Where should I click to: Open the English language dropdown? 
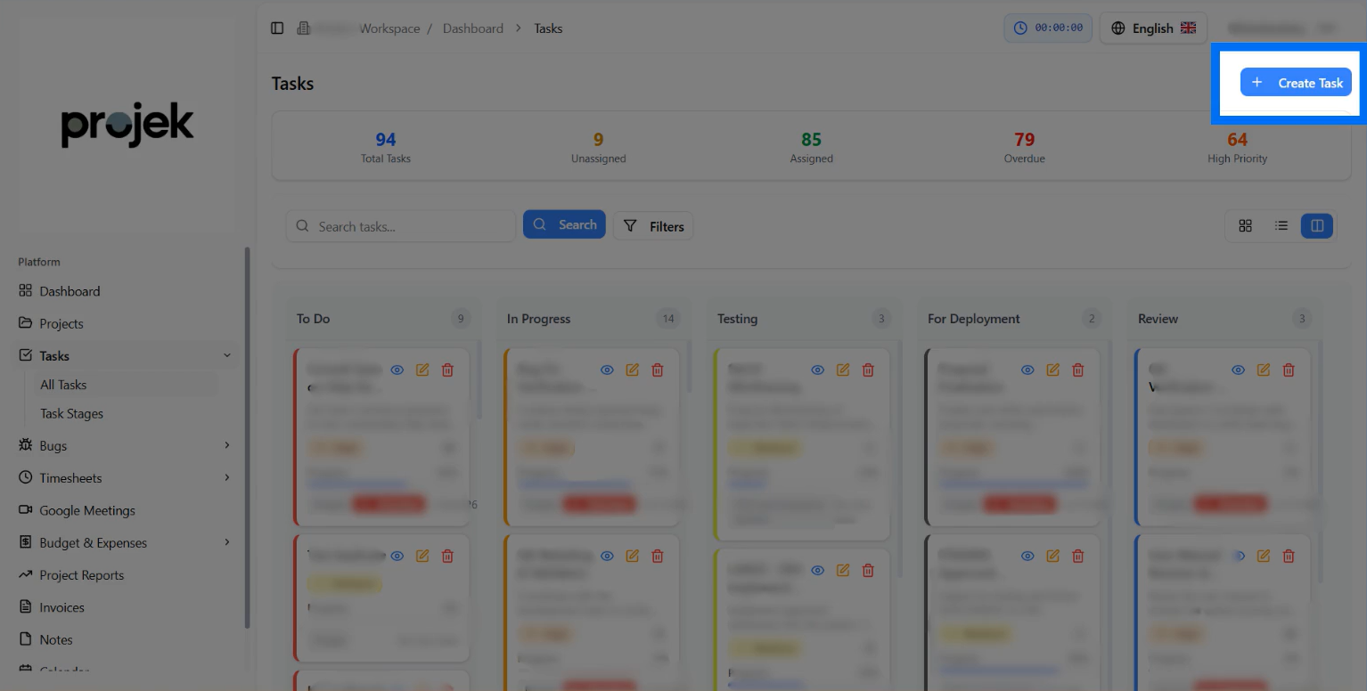[x=1153, y=28]
